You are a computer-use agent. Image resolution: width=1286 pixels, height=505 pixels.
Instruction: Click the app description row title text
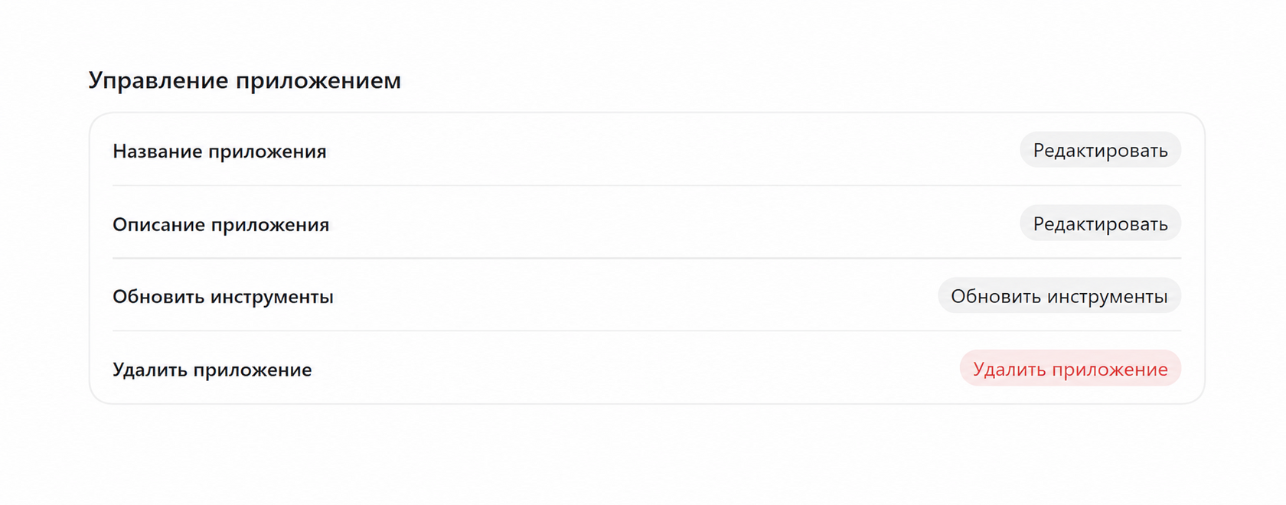coord(220,225)
